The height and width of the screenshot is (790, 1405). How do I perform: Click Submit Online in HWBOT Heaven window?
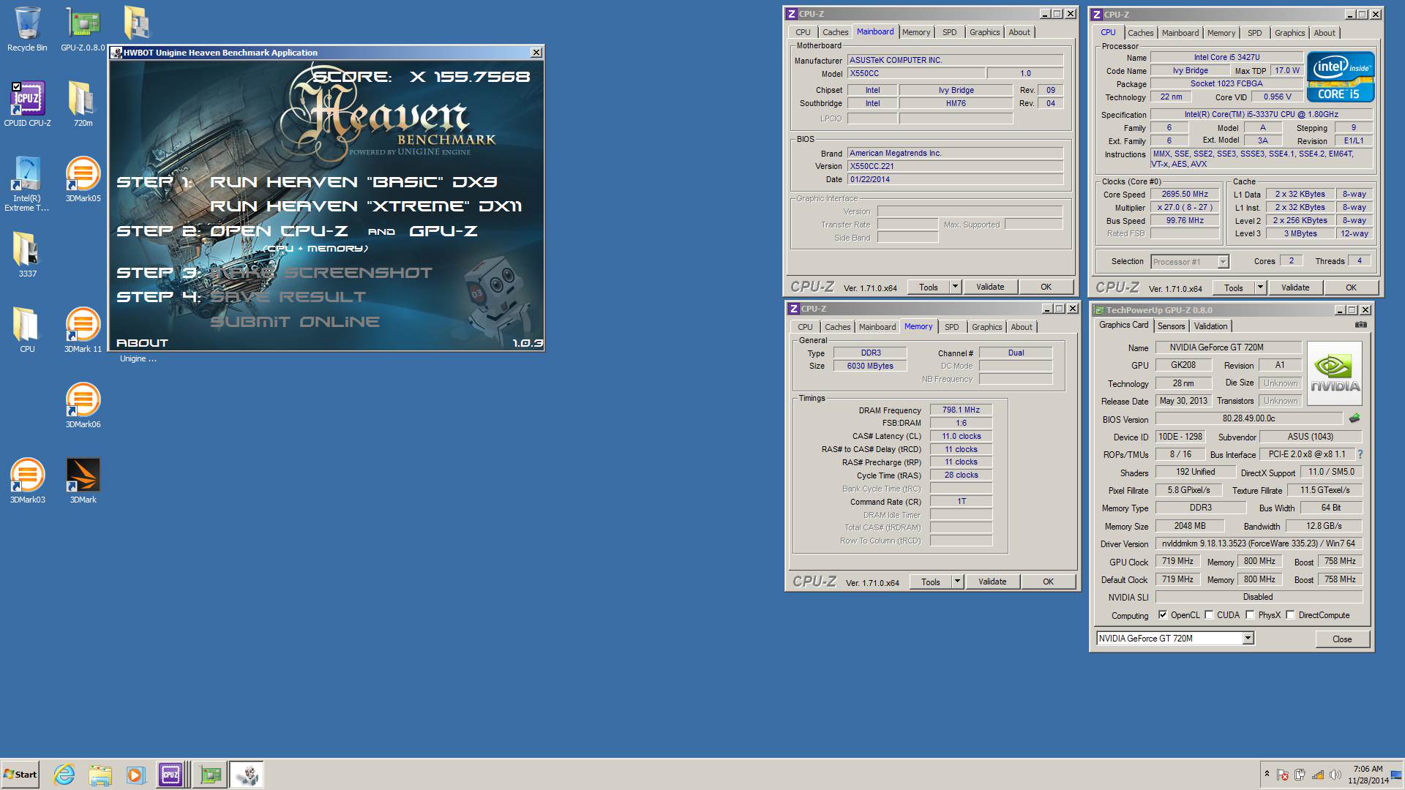295,322
